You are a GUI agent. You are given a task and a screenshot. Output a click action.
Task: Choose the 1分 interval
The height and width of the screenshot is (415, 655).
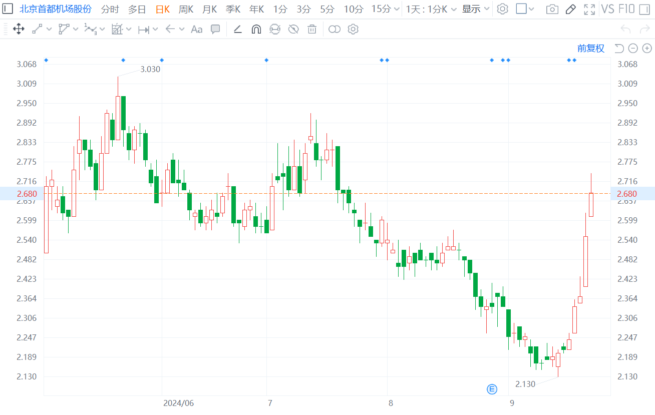(x=280, y=9)
